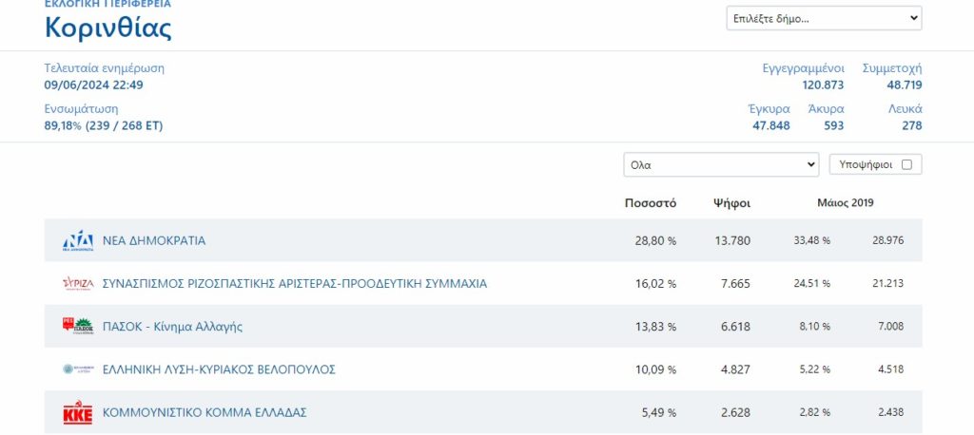This screenshot has height=435, width=974.
Task: Click the Λευκά label
Action: 906,109
